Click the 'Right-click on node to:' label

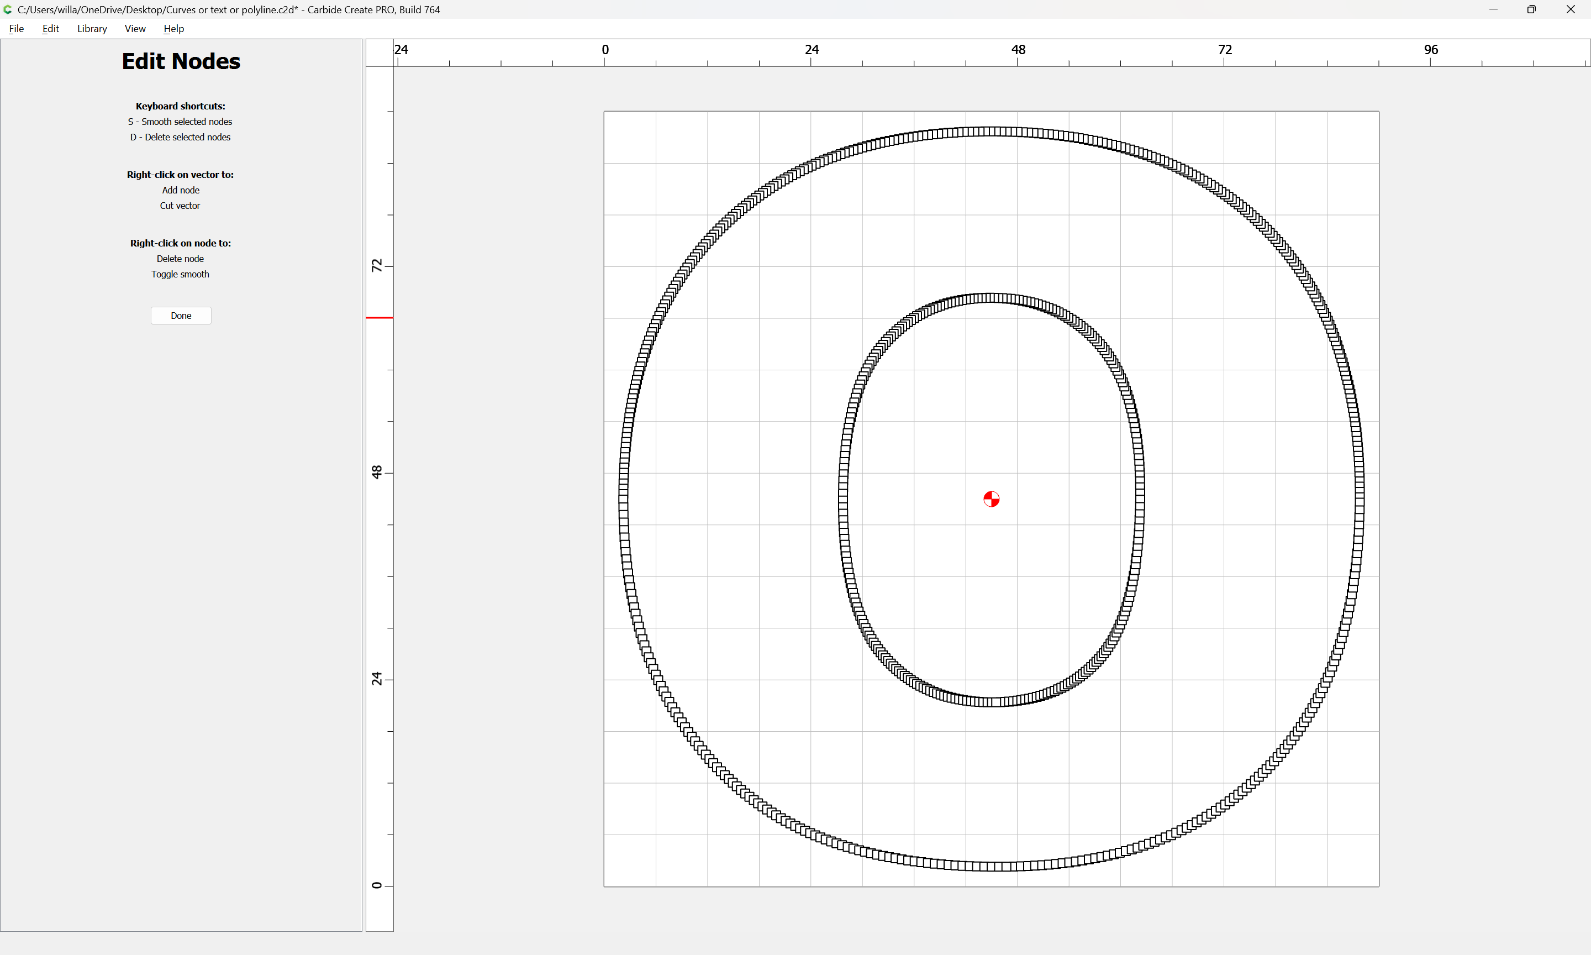(180, 243)
